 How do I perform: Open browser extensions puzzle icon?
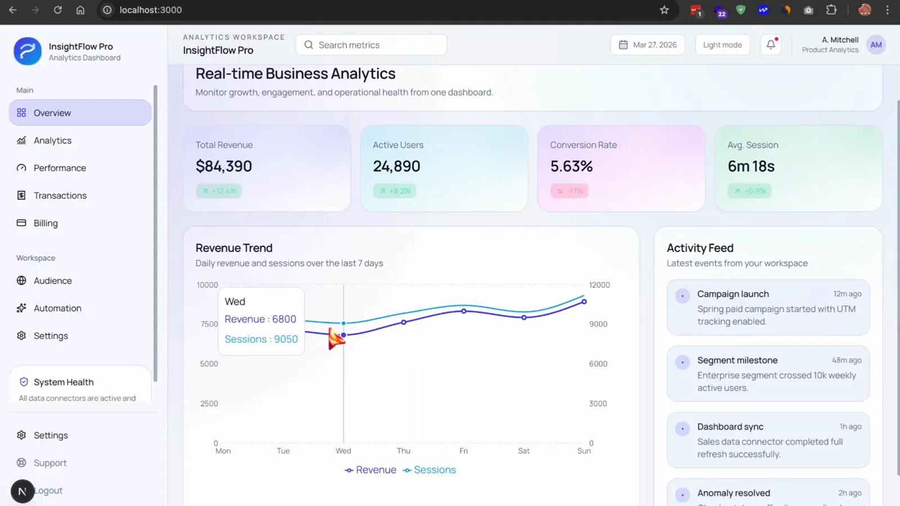tap(831, 10)
